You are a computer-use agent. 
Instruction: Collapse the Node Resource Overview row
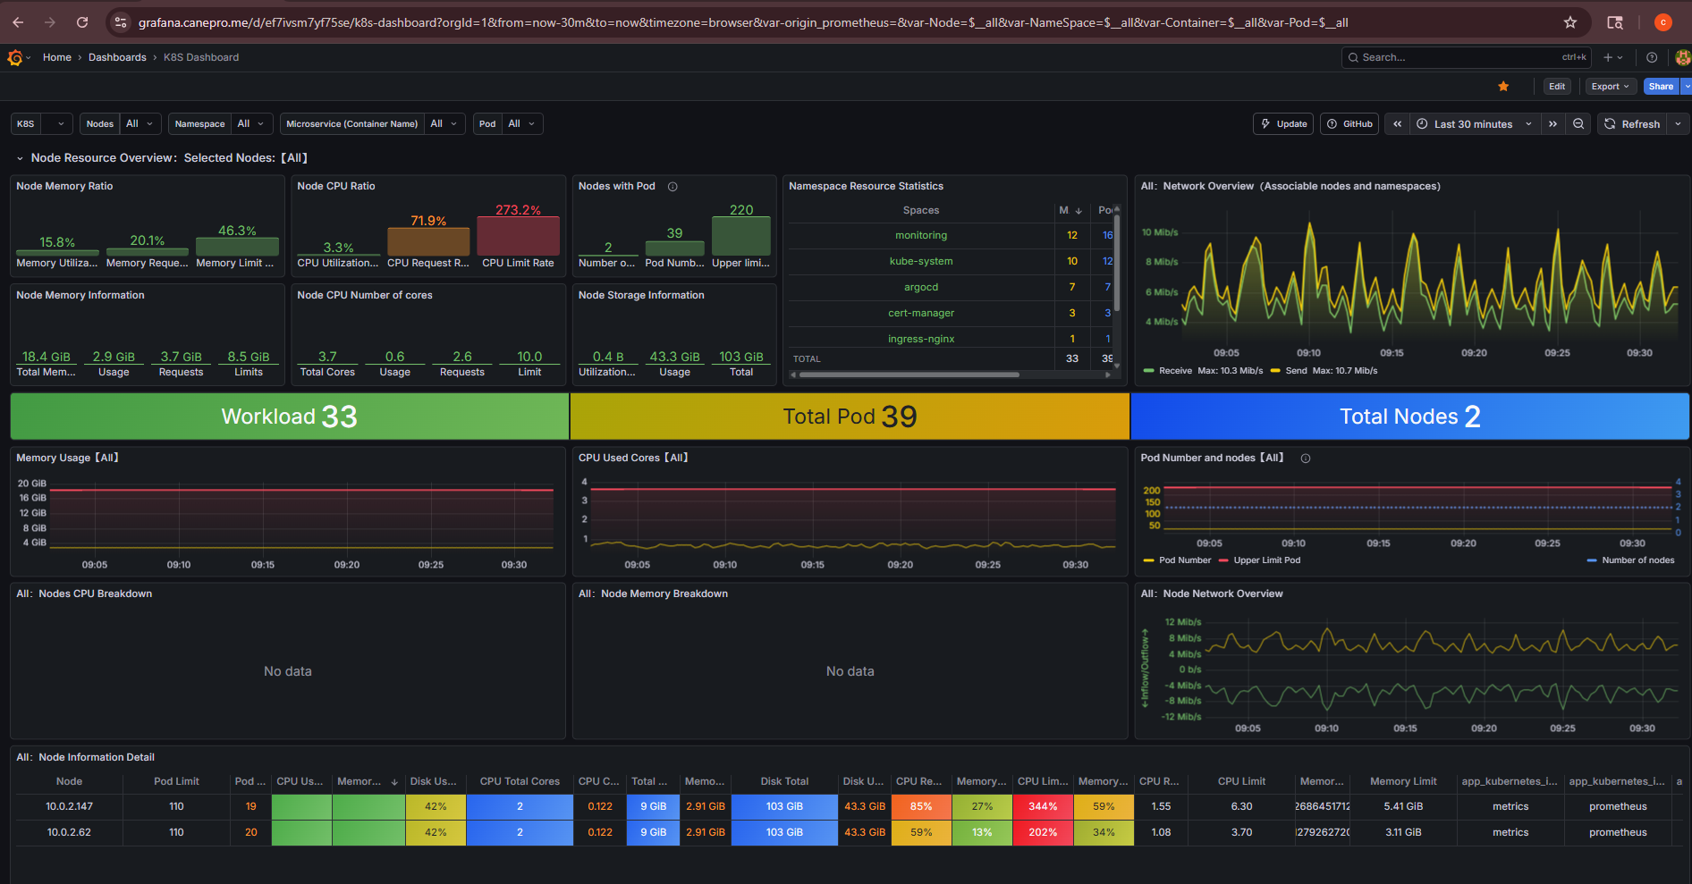[x=20, y=158]
